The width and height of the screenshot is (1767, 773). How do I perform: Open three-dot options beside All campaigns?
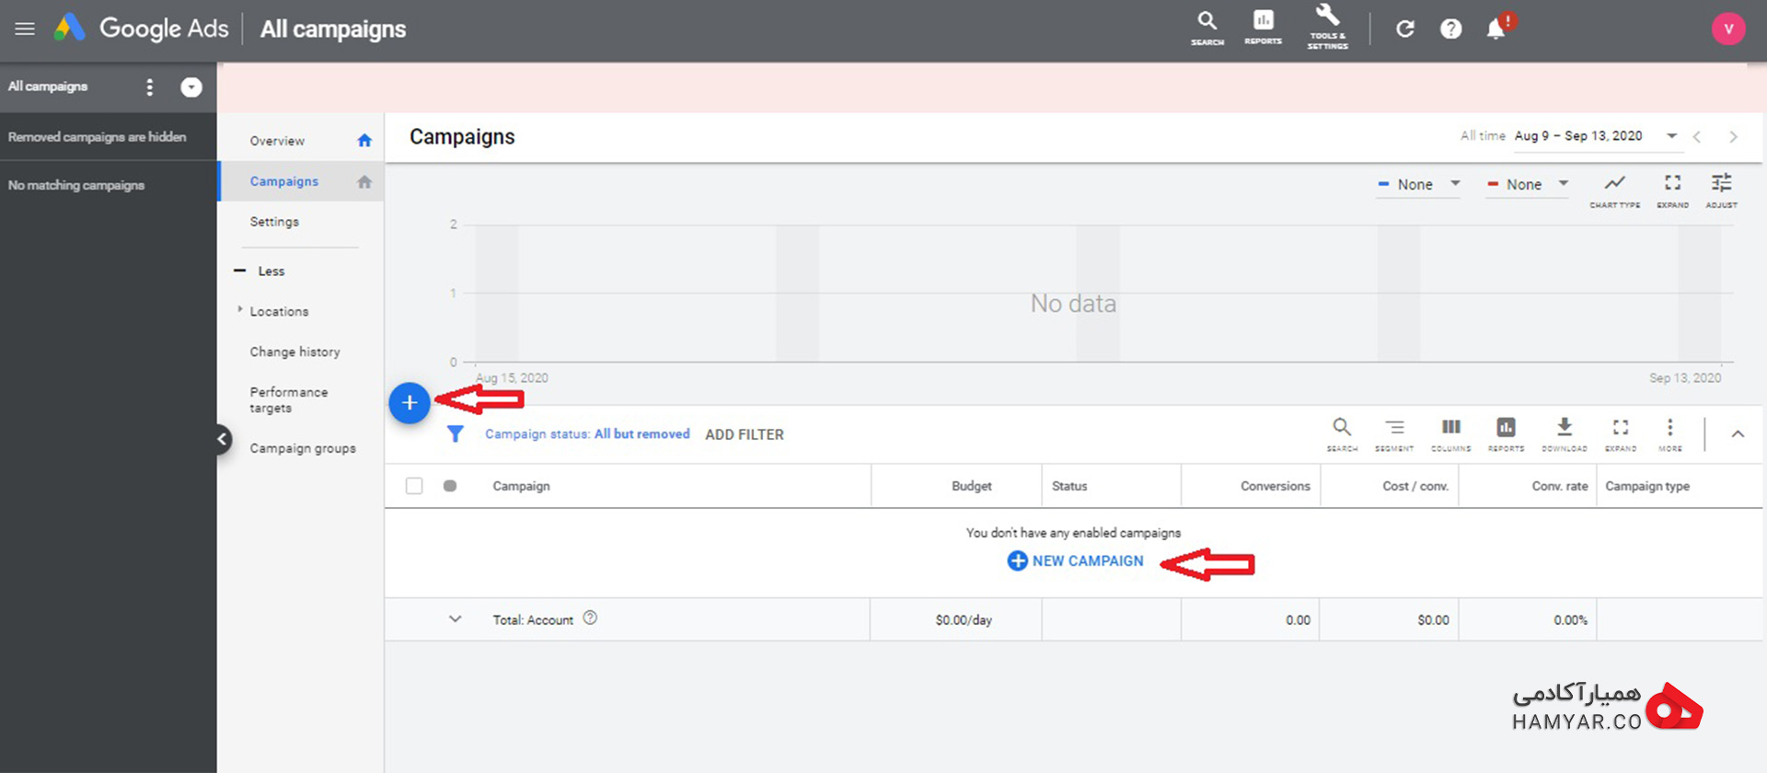(x=149, y=87)
